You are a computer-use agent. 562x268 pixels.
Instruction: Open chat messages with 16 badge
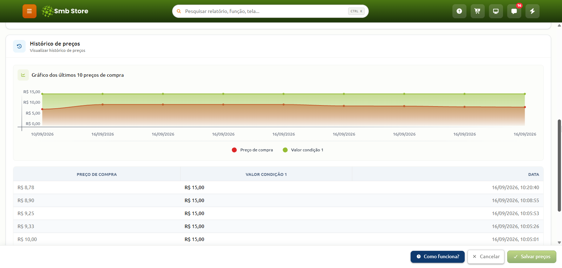point(514,11)
